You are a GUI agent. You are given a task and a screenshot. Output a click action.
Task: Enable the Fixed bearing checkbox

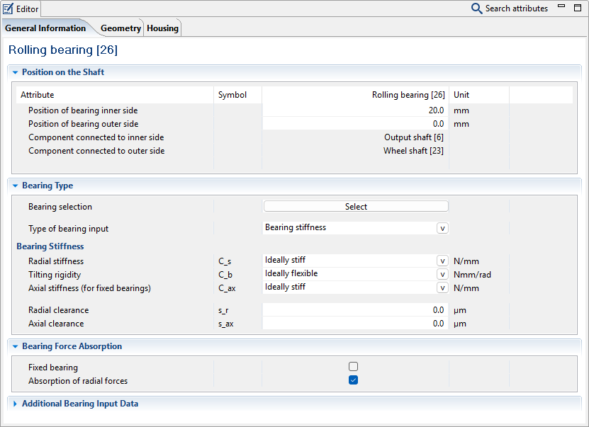(353, 367)
